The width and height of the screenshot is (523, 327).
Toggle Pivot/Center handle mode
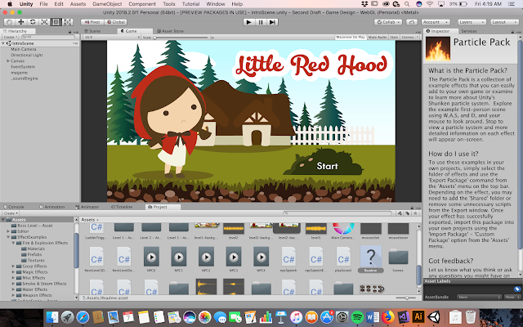[x=92, y=22]
